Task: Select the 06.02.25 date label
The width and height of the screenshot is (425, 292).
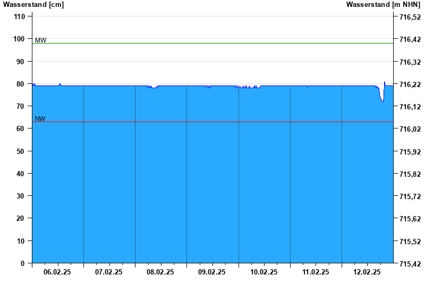Action: [x=57, y=272]
